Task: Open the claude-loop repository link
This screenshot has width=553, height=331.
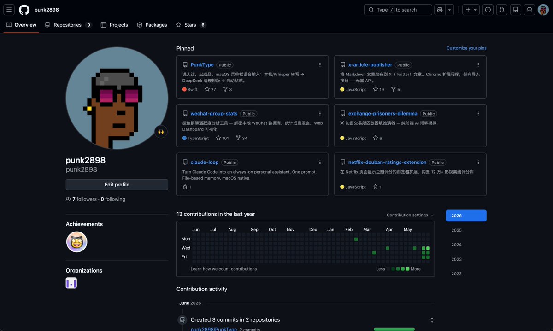Action: point(205,163)
